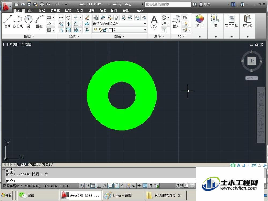
Task: Open the layer state dropdown 未保存的图层状态
Action: point(120,24)
